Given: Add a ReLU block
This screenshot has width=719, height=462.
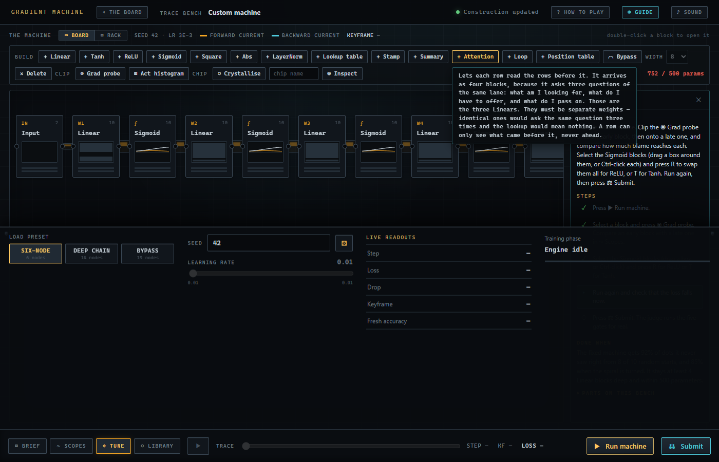Looking at the screenshot, I should coord(128,57).
